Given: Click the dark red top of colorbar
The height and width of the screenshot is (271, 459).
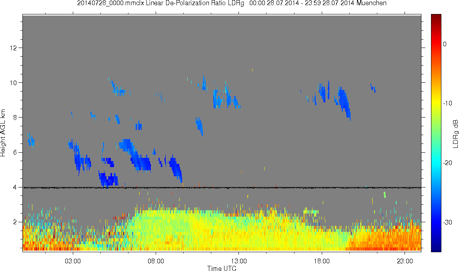Looking at the screenshot, I should [436, 17].
